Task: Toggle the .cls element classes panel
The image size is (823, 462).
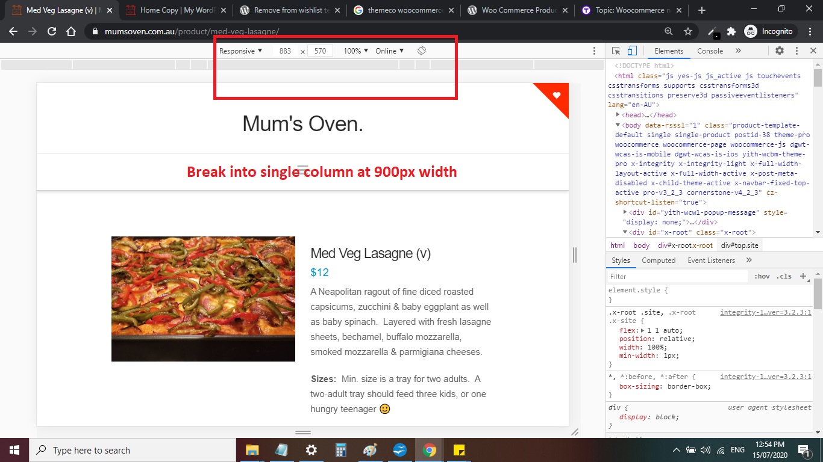Action: [x=784, y=276]
